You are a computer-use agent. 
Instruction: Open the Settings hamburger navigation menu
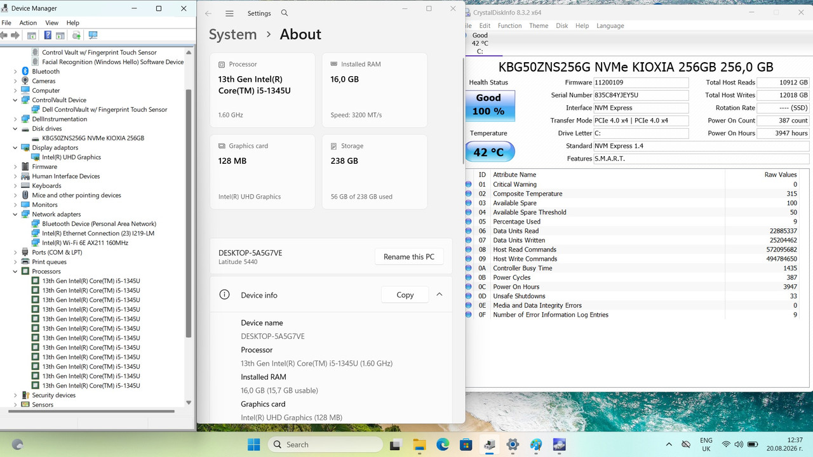[229, 13]
